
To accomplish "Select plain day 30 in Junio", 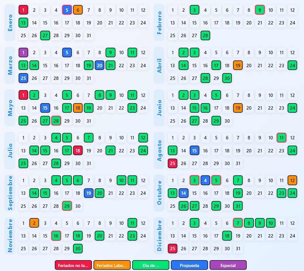I will click(x=227, y=121).
